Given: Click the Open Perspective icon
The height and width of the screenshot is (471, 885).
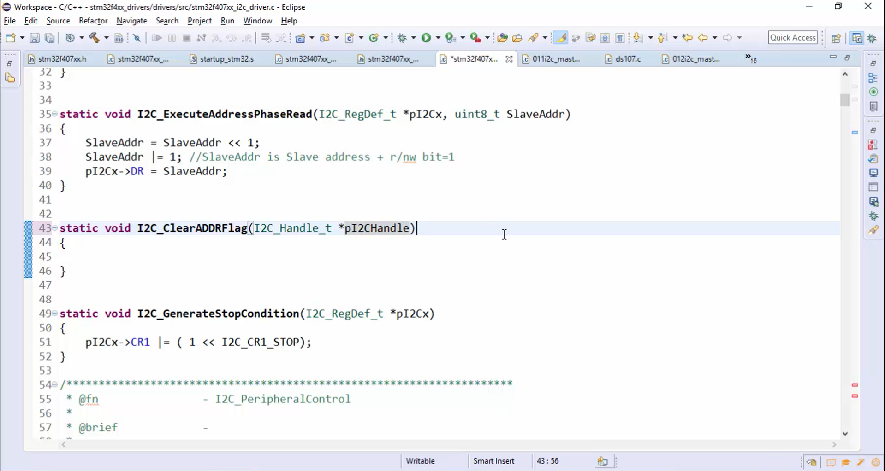Looking at the screenshot, I should coord(836,38).
